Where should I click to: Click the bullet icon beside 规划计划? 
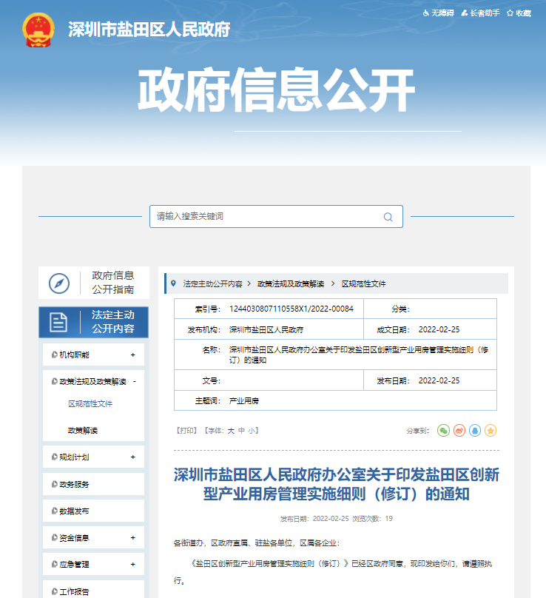click(55, 457)
